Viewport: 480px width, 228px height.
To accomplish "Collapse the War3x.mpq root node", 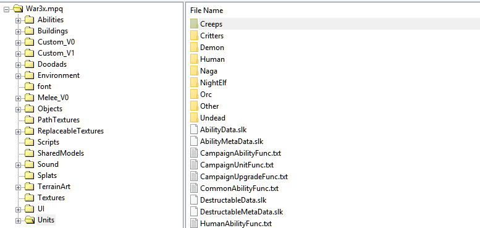I will pos(7,9).
